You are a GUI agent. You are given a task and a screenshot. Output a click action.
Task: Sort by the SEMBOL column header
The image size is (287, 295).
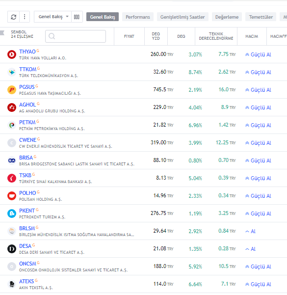[19, 32]
